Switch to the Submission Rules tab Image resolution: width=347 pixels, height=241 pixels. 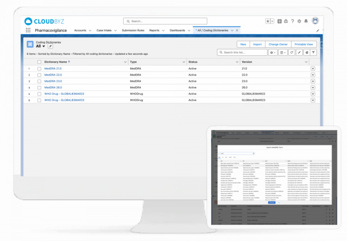coord(133,30)
